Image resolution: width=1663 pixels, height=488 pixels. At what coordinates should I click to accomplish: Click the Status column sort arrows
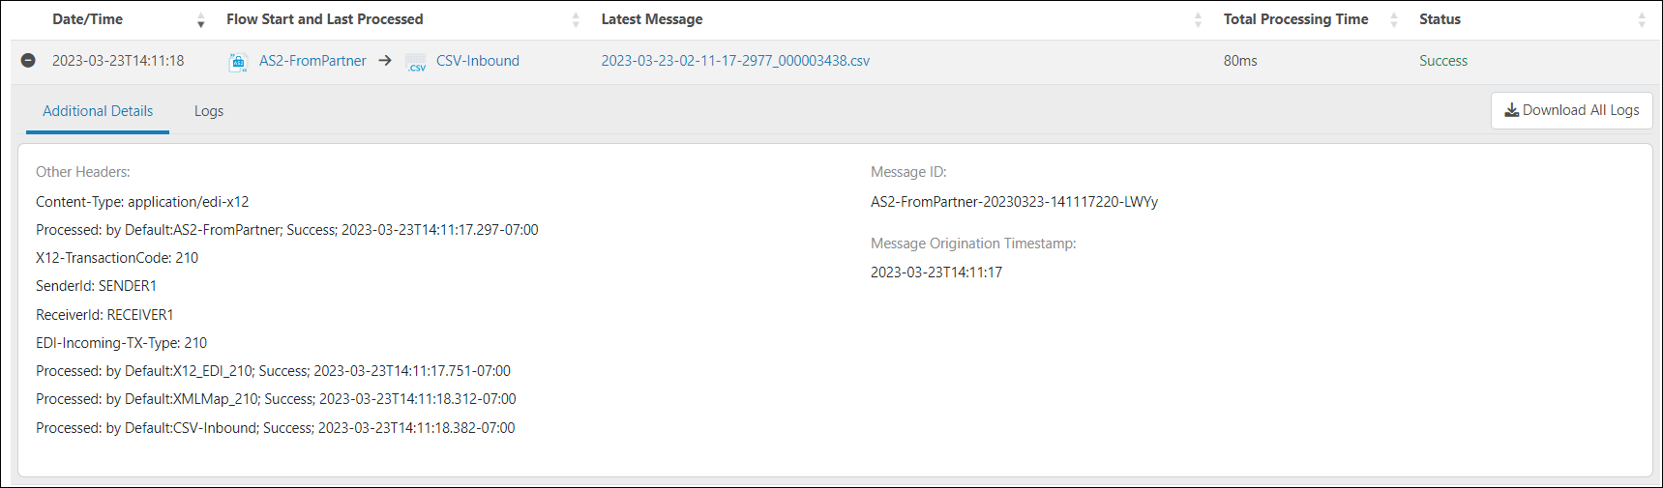coord(1642,20)
